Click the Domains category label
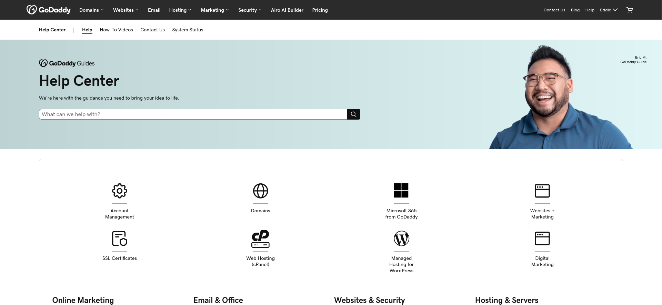Image resolution: width=662 pixels, height=305 pixels. [x=261, y=211]
